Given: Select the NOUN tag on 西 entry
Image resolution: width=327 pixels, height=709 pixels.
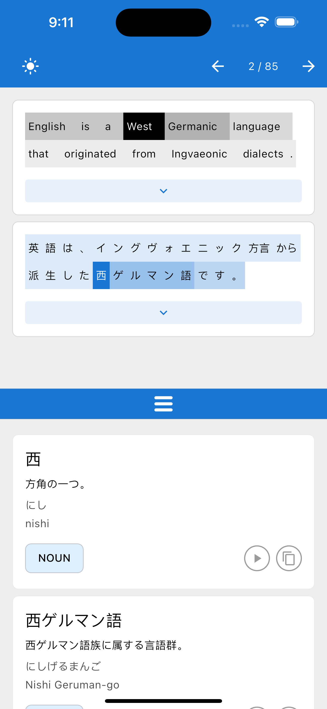Looking at the screenshot, I should [x=54, y=558].
